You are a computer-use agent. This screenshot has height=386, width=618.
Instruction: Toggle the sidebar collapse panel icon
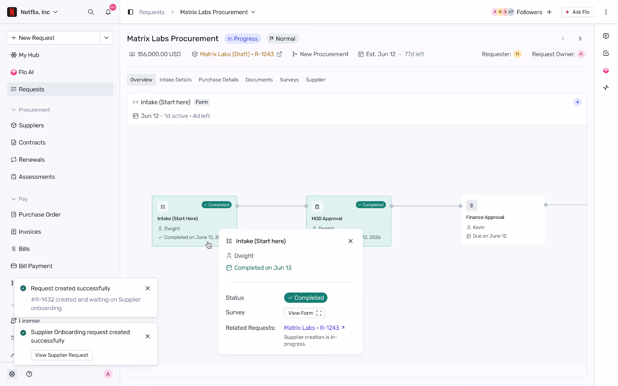[x=130, y=12]
